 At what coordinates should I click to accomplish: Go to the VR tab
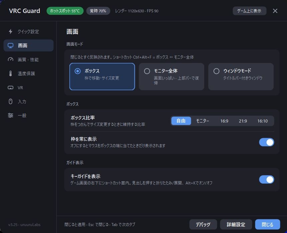(x=29, y=88)
